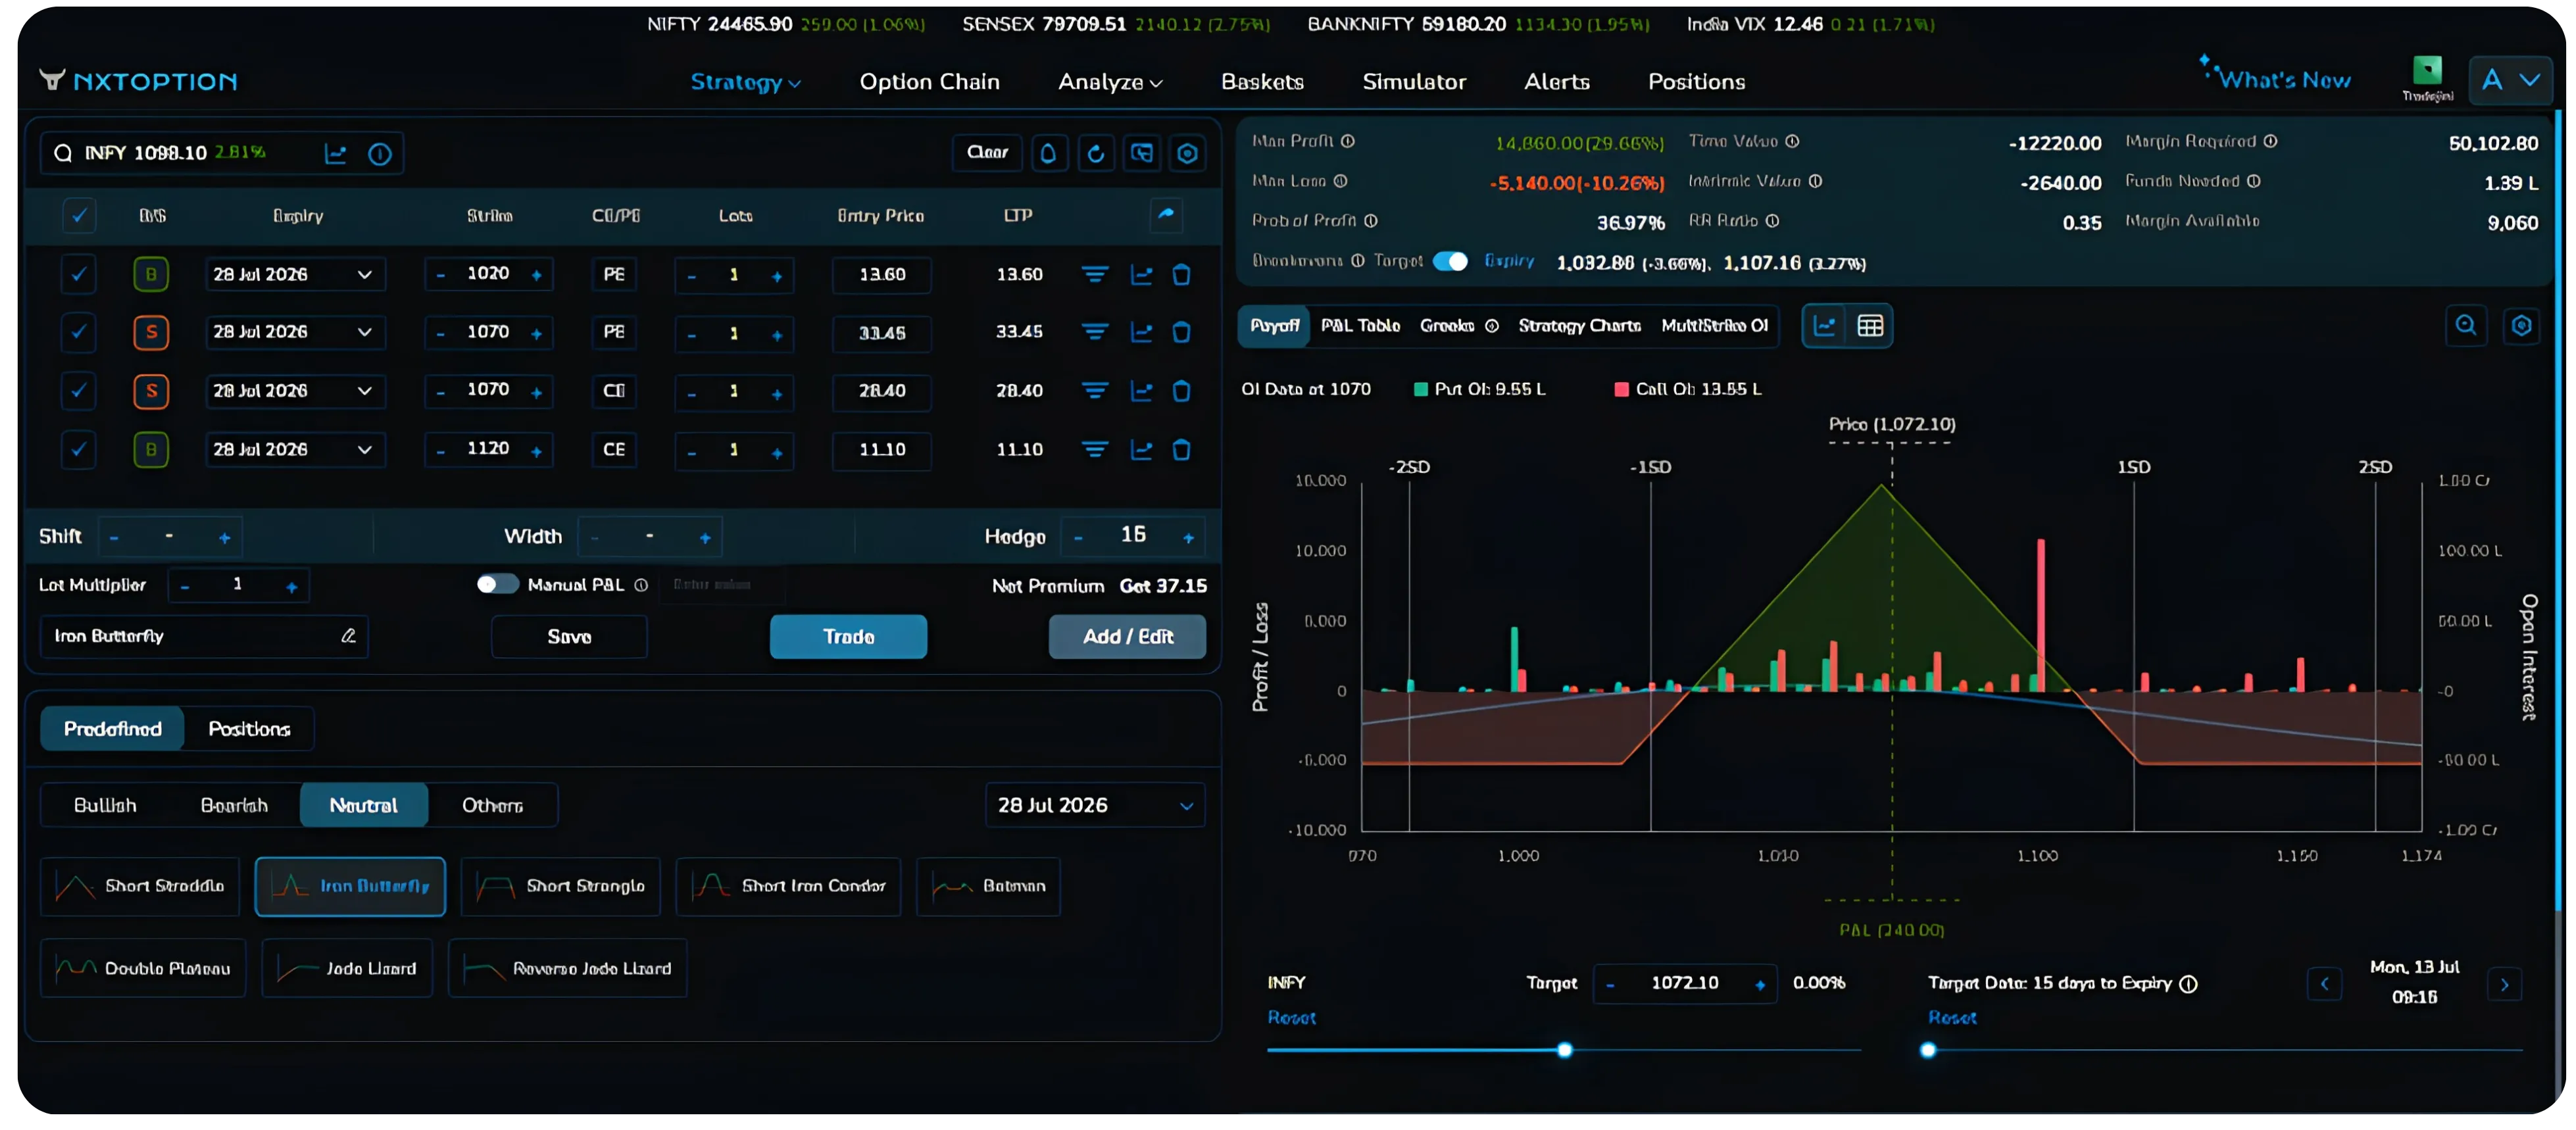The height and width of the screenshot is (1130, 2576).
Task: Toggle Buy/Sell badge on 1070 CE row
Action: [x=151, y=391]
